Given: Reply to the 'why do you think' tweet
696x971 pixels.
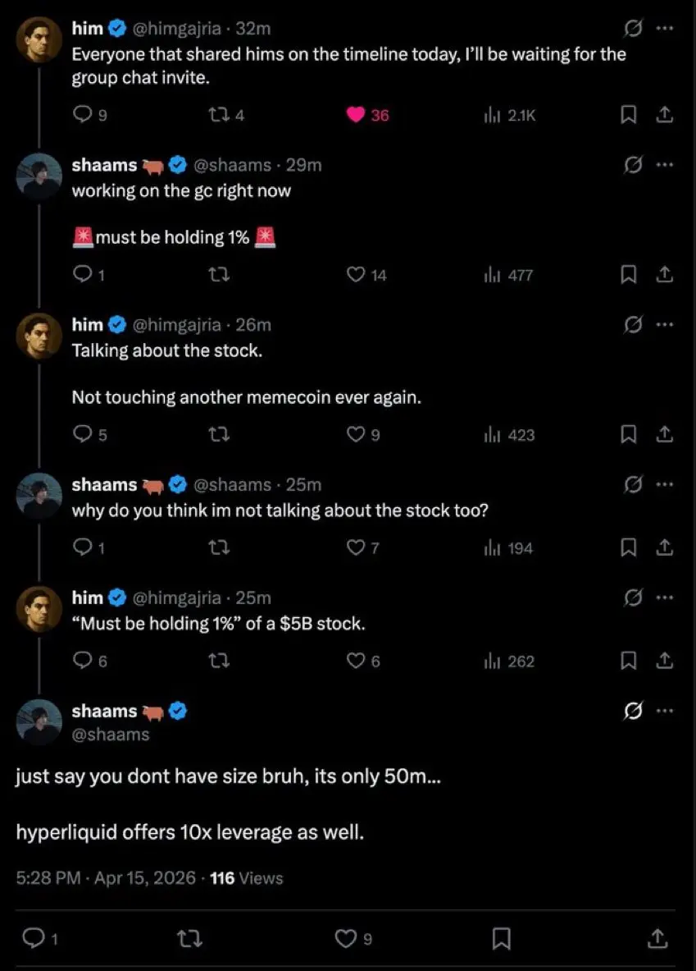Looking at the screenshot, I should click(x=82, y=547).
